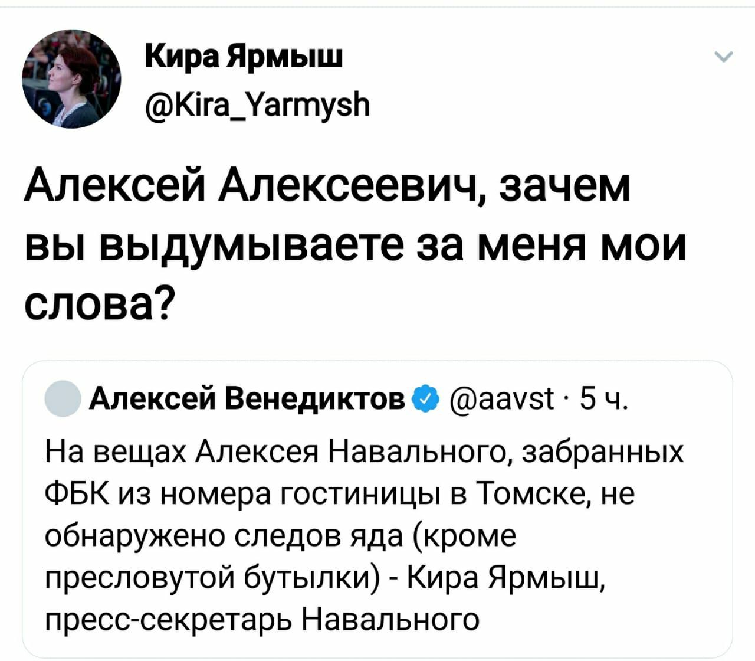Viewport: 755px width, 661px height.
Task: Click "пресс-секретарь Навального" on the last line
Action: (262, 618)
